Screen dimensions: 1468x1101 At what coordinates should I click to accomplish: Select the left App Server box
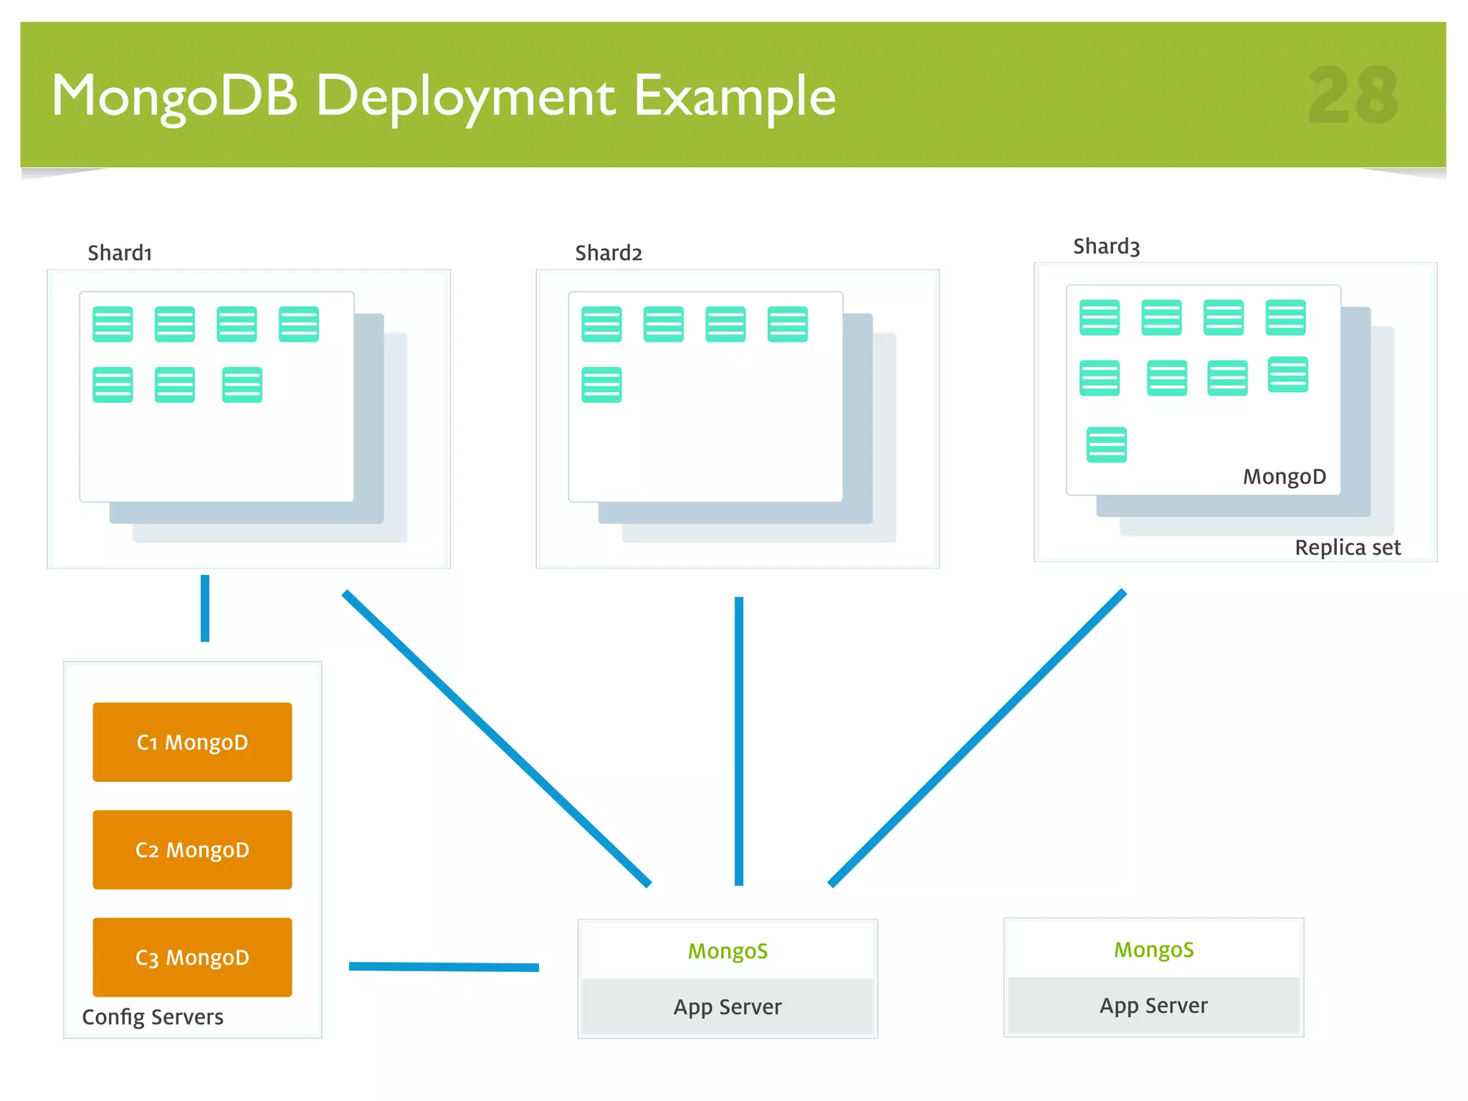point(728,1007)
